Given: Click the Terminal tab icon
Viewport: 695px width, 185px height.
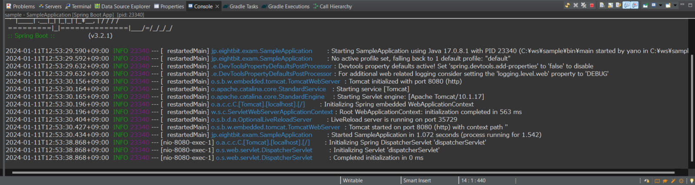Looking at the screenshot, I should (68, 6).
